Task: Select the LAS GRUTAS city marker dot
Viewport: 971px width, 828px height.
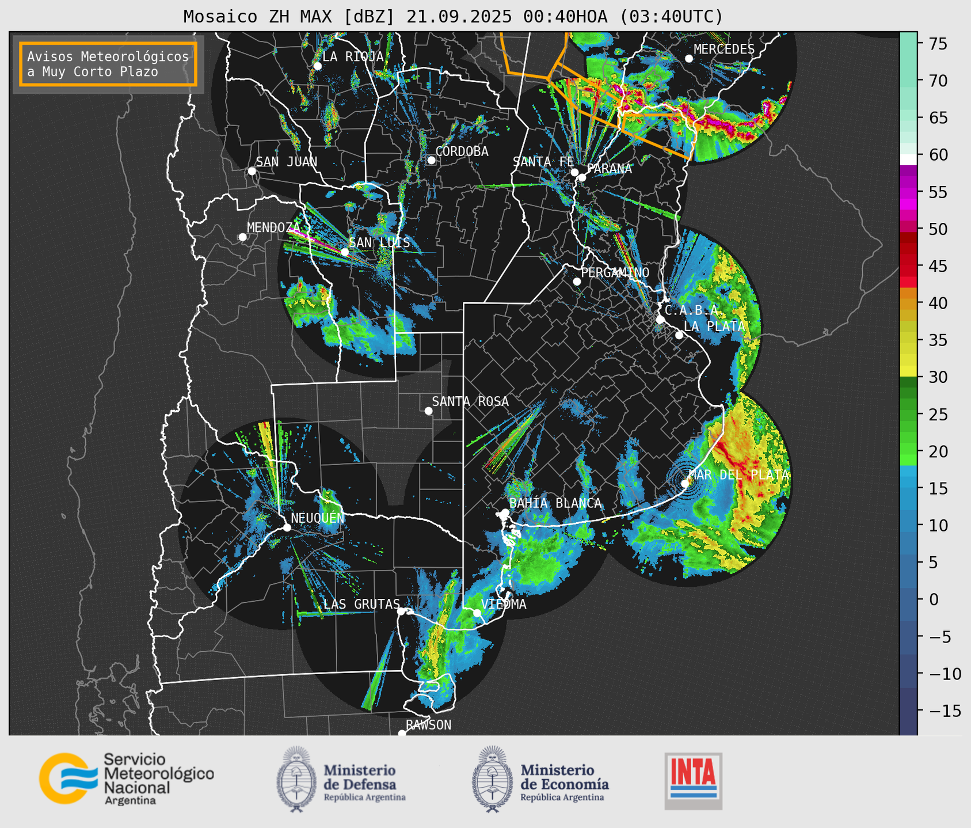Action: click(401, 611)
